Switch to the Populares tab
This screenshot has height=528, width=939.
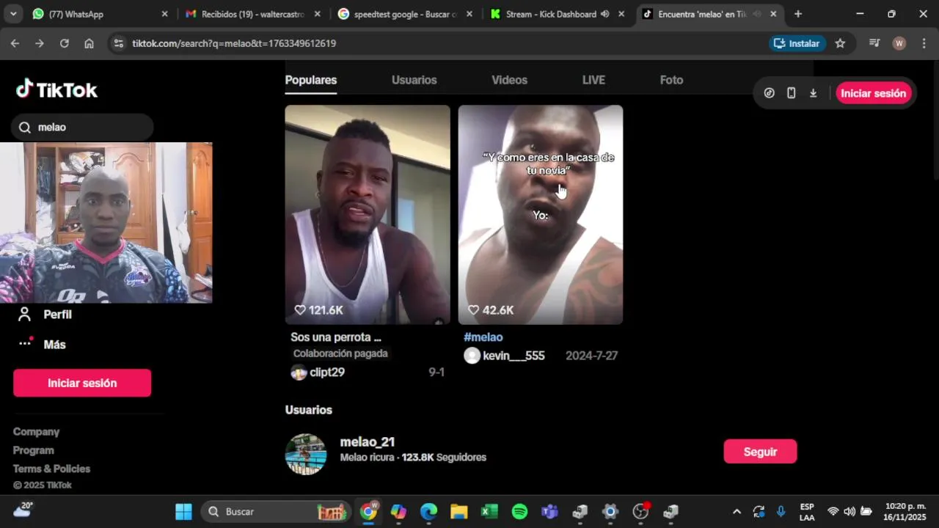(x=311, y=80)
